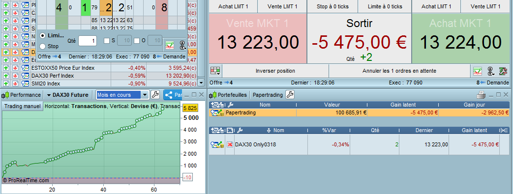This screenshot has width=513, height=194.
Task: Click Sortir to exit position
Action: click(x=359, y=38)
